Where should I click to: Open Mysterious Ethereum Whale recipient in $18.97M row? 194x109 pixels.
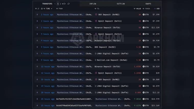(x=108, y=99)
